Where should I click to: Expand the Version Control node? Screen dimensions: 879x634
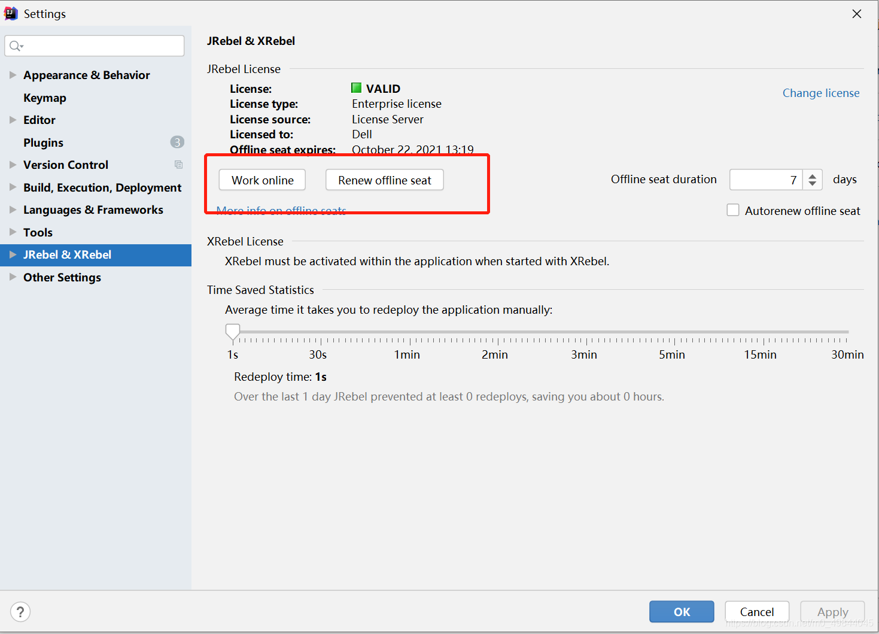pos(13,165)
